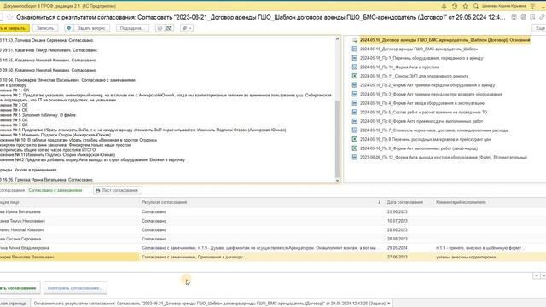Image resolution: width=546 pixels, height=307 pixels.
Task: Click the bookmark icon next to the form title
Action: pyautogui.click(x=532, y=17)
